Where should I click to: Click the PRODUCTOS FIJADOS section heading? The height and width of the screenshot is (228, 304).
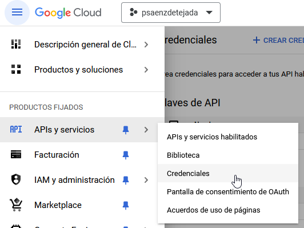click(x=46, y=107)
